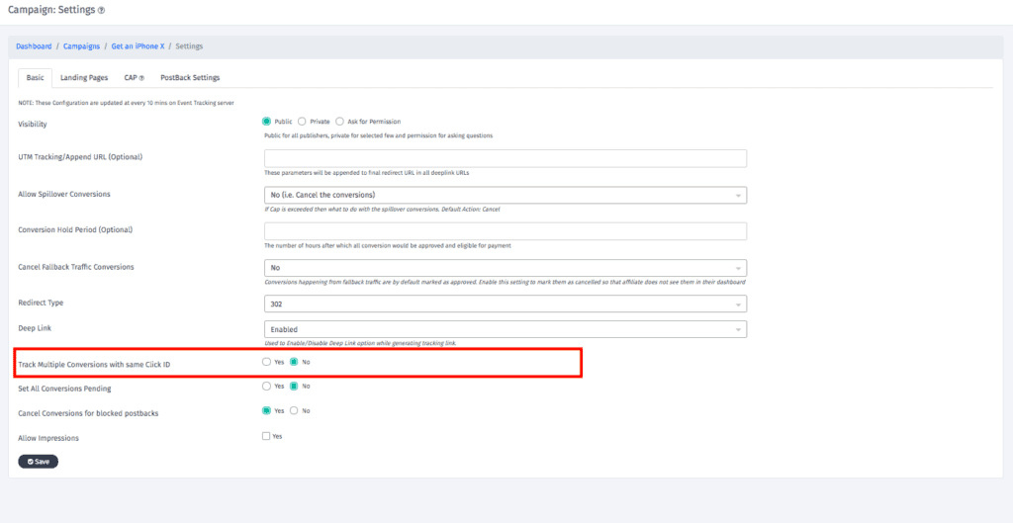The height and width of the screenshot is (523, 1013).
Task: Go to Dashboard via breadcrumb link
Action: click(34, 46)
